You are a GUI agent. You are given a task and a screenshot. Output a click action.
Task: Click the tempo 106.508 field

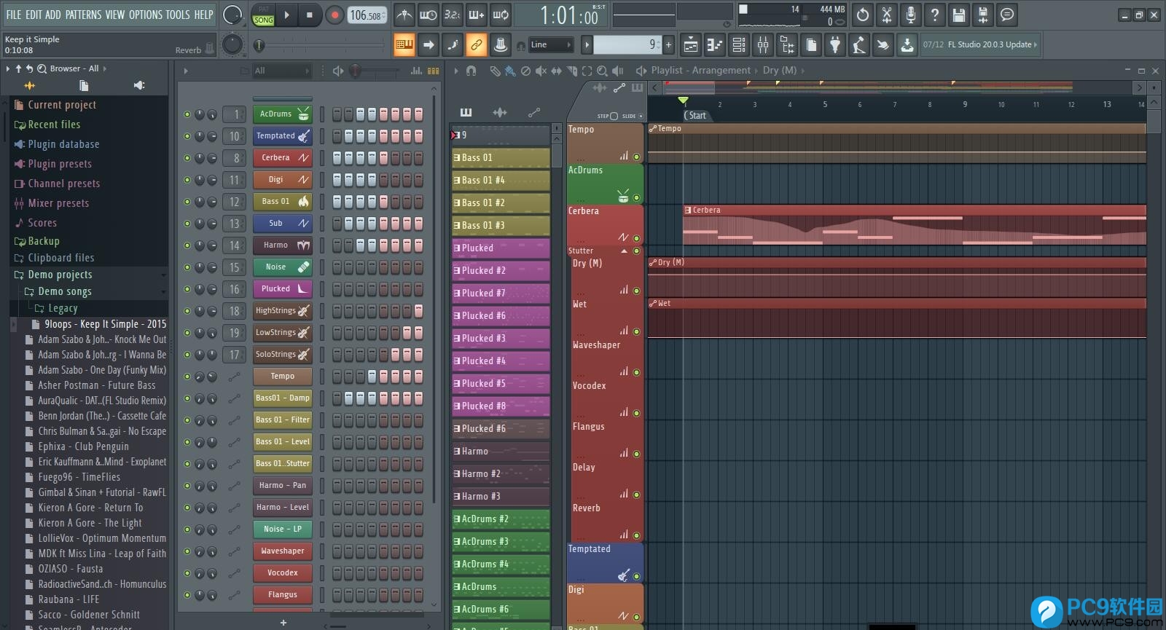pos(367,15)
